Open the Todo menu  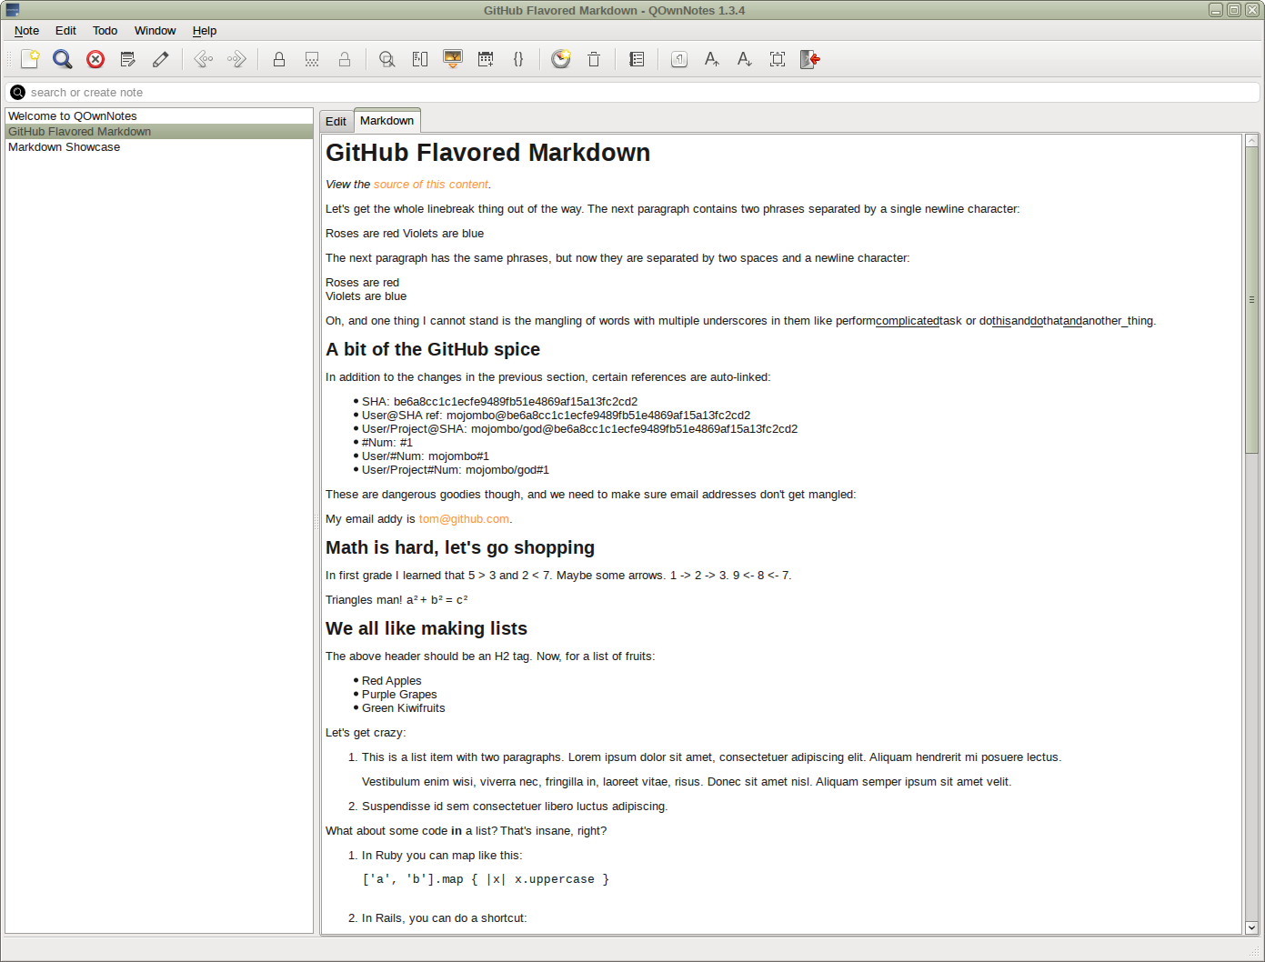[x=105, y=31]
